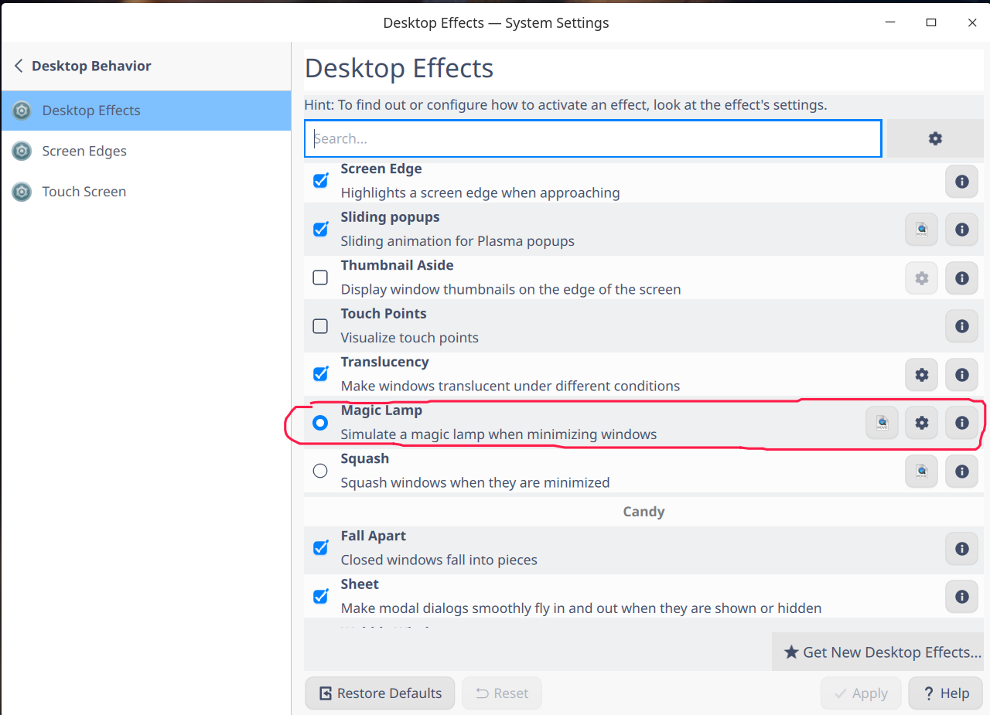
Task: Disable the Screen Edge effect checkbox
Action: click(x=320, y=181)
